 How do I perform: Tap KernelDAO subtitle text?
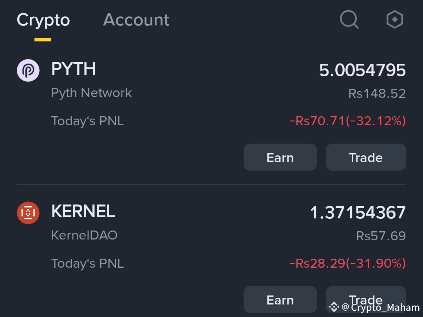coord(84,235)
